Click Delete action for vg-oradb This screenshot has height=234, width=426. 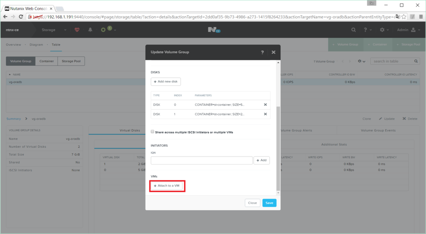click(410, 119)
